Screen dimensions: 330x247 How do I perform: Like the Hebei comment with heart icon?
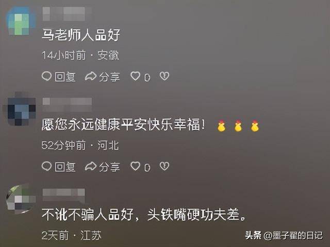tap(135, 166)
